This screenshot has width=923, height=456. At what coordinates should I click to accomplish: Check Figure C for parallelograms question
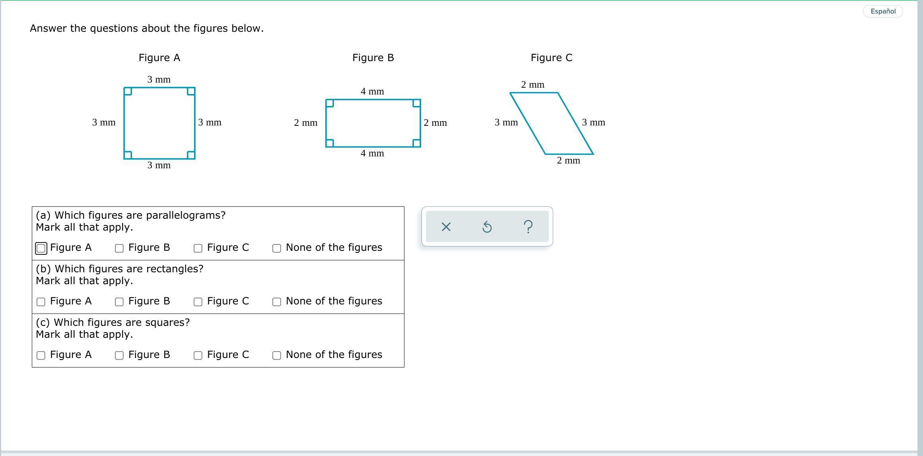tap(198, 248)
